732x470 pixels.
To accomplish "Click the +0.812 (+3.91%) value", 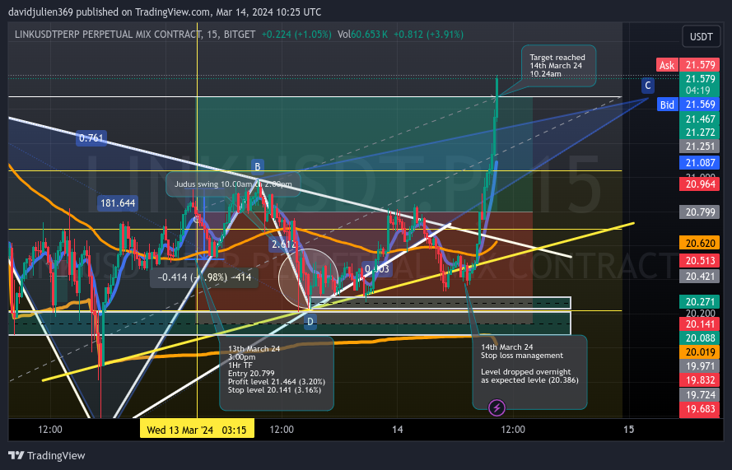I will [428, 34].
